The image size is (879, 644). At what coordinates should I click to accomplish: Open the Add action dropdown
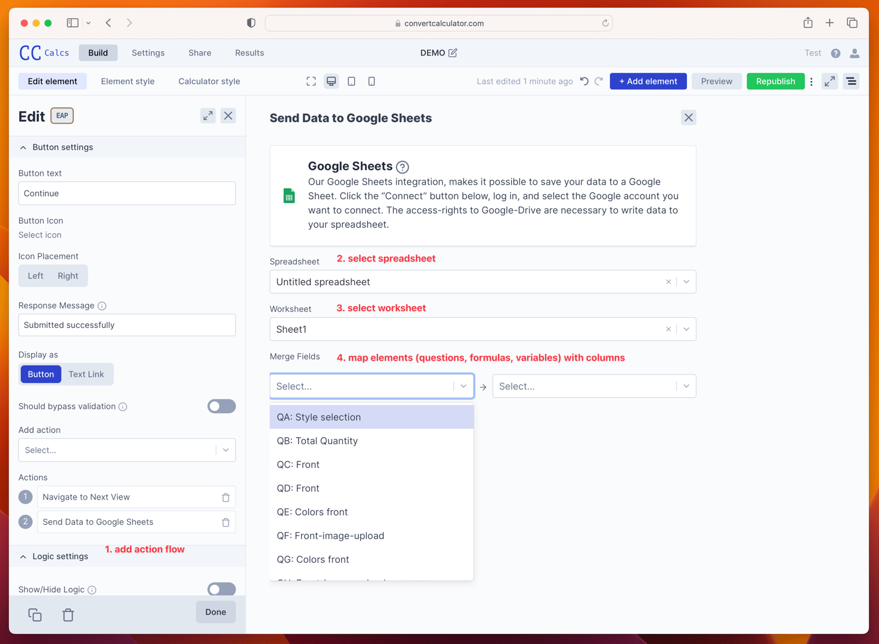pos(127,450)
